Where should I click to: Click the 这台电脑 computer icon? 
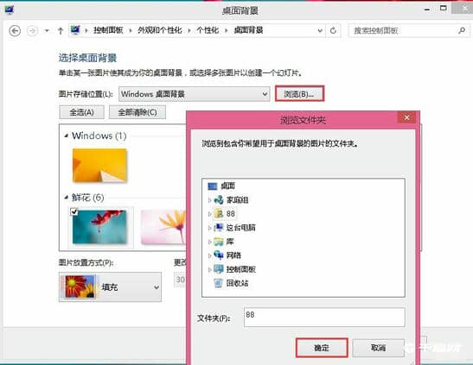(219, 228)
